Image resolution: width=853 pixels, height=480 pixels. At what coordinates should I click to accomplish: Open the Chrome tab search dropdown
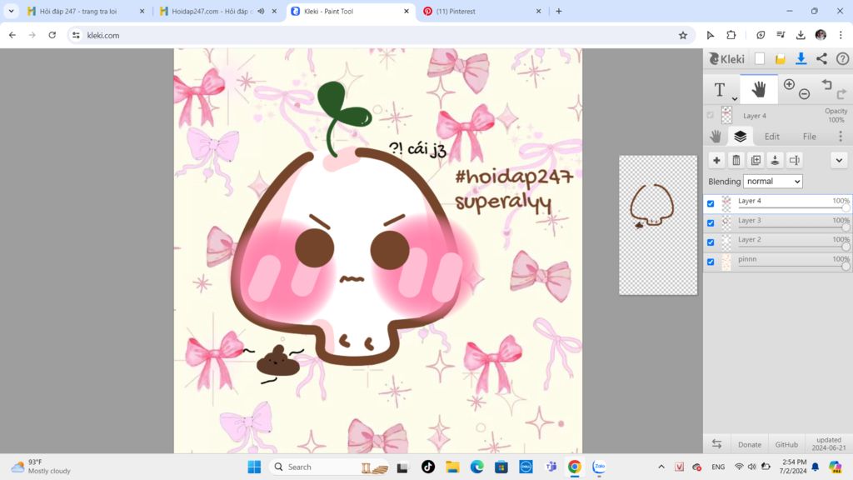(x=11, y=11)
